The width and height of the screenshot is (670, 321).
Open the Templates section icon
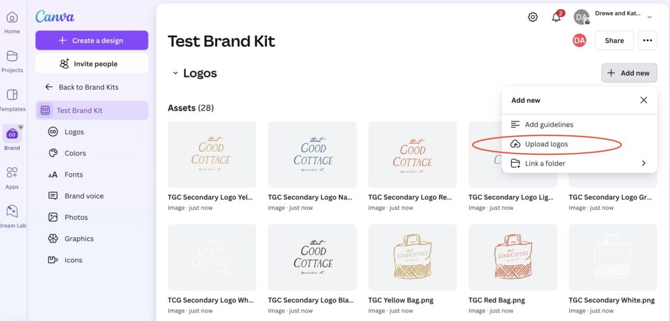tap(12, 99)
